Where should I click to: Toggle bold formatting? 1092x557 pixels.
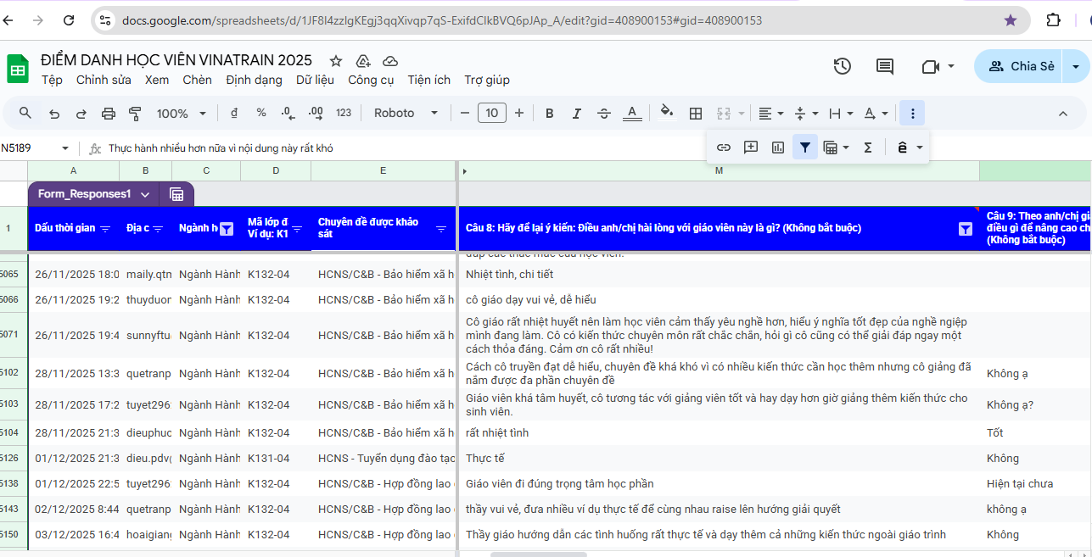coord(550,114)
